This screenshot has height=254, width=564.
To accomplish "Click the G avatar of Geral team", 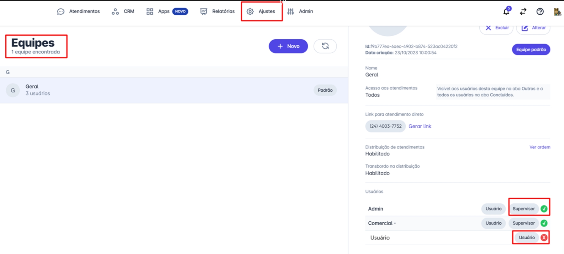I will point(13,90).
